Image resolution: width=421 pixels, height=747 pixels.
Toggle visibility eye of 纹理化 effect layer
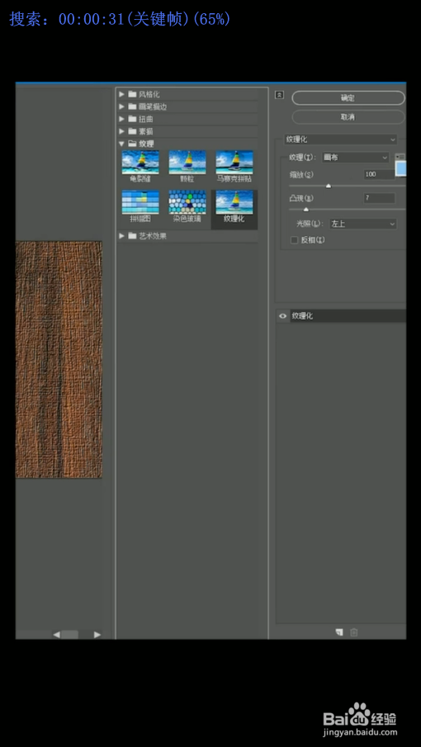coord(283,316)
